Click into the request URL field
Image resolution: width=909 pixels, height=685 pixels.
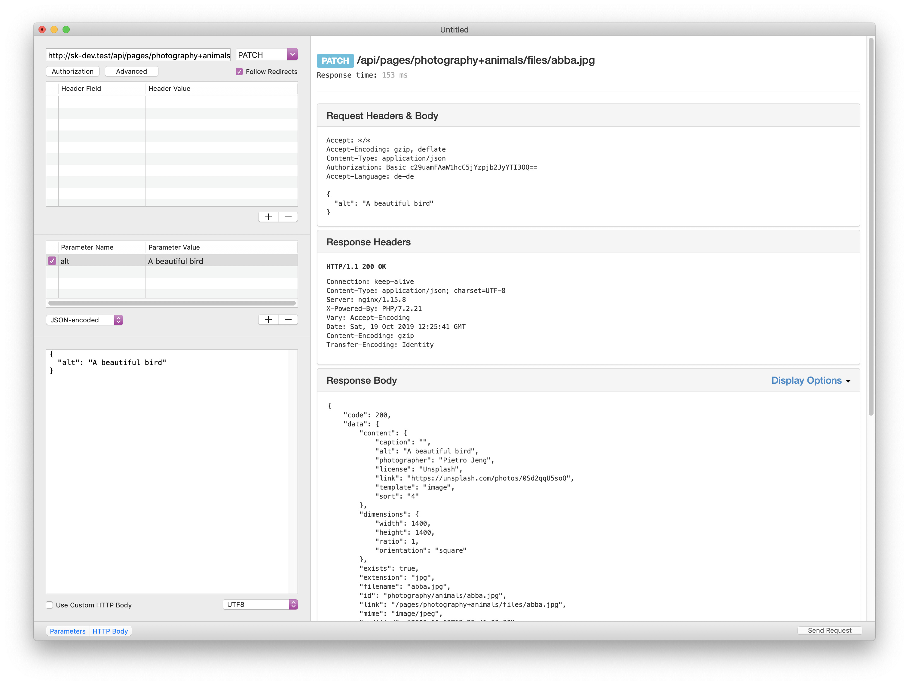pos(139,56)
